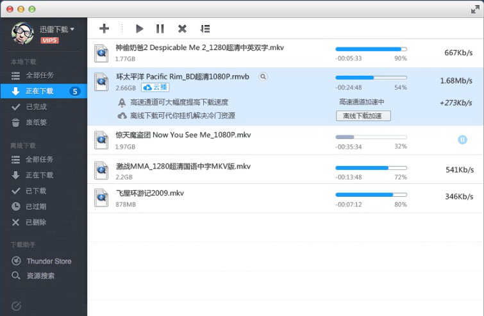Open the 已完成 list
This screenshot has height=316, width=484.
(x=44, y=107)
